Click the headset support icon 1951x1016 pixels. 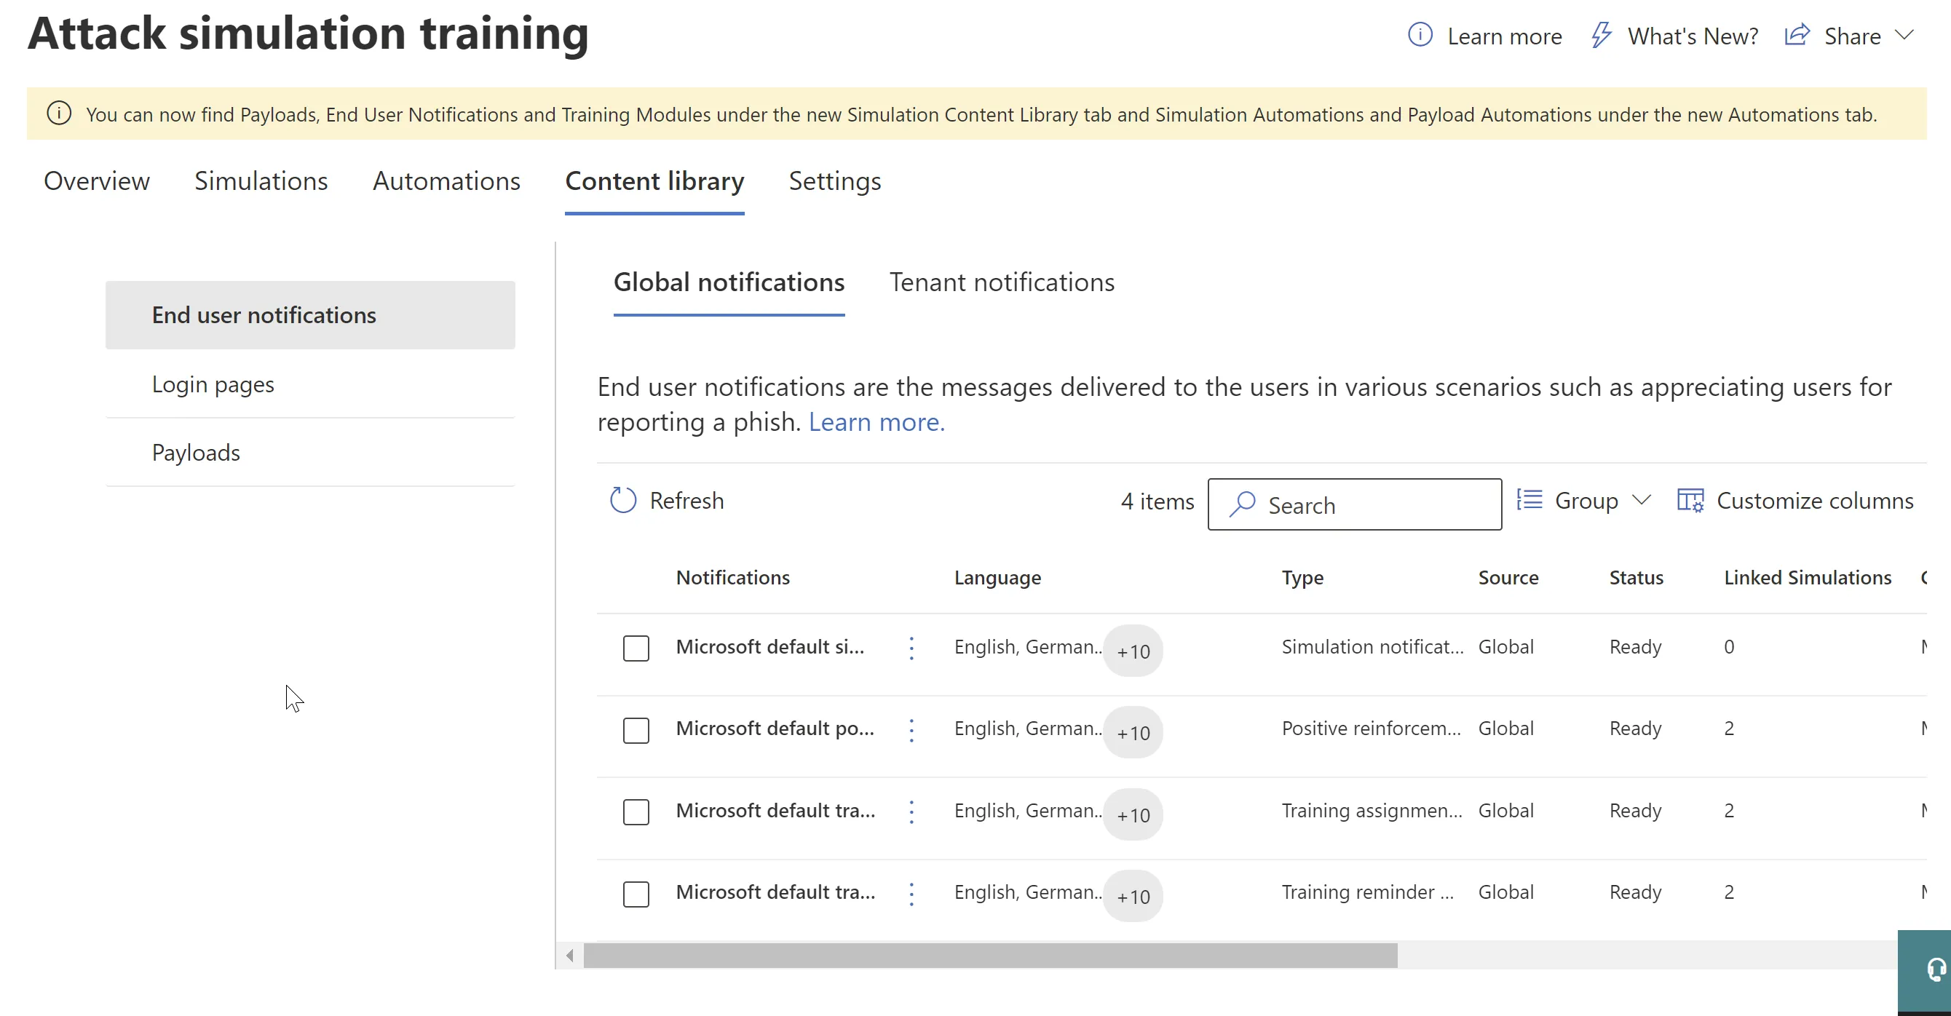[x=1936, y=969]
